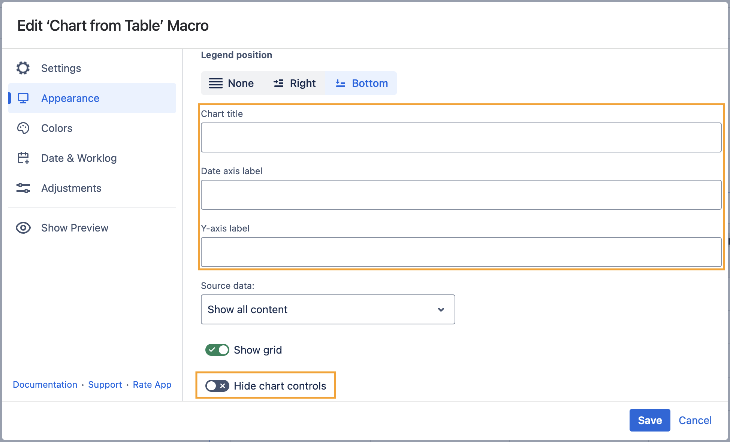The width and height of the screenshot is (730, 442).
Task: Enable the Hide chart controls toggle
Action: click(217, 386)
